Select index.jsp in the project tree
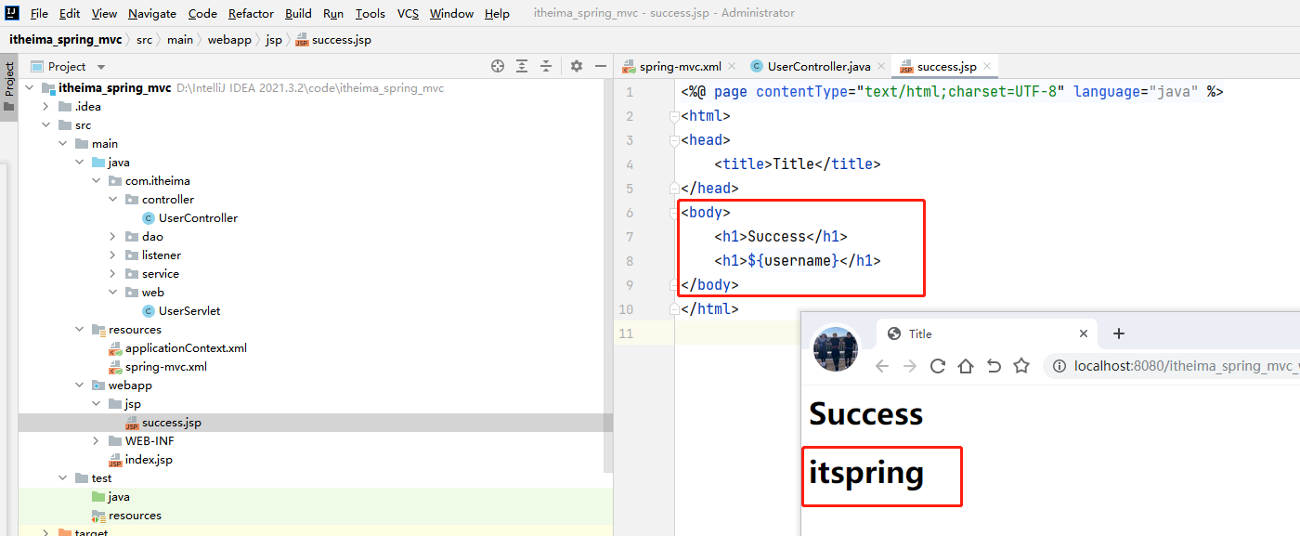The image size is (1300, 536). pos(149,460)
